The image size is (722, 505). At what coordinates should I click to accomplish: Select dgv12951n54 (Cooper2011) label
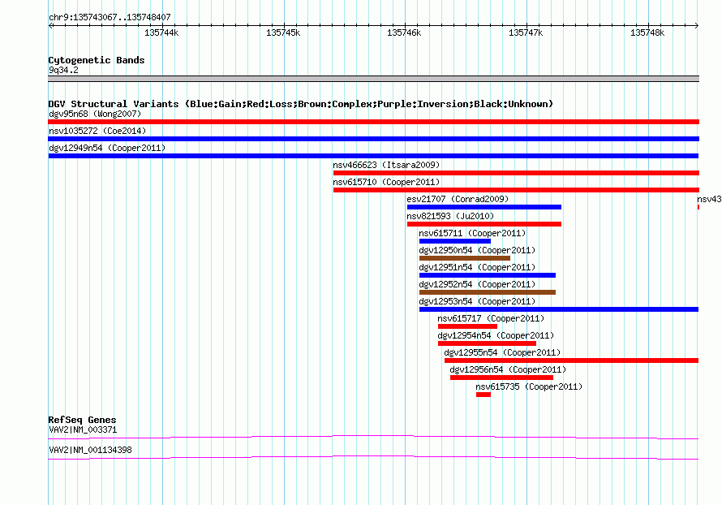(477, 267)
